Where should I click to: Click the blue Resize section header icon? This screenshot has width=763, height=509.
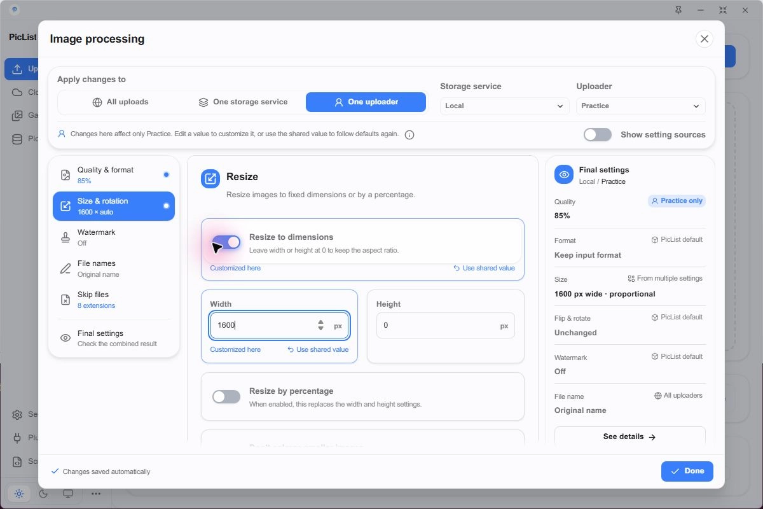210,179
